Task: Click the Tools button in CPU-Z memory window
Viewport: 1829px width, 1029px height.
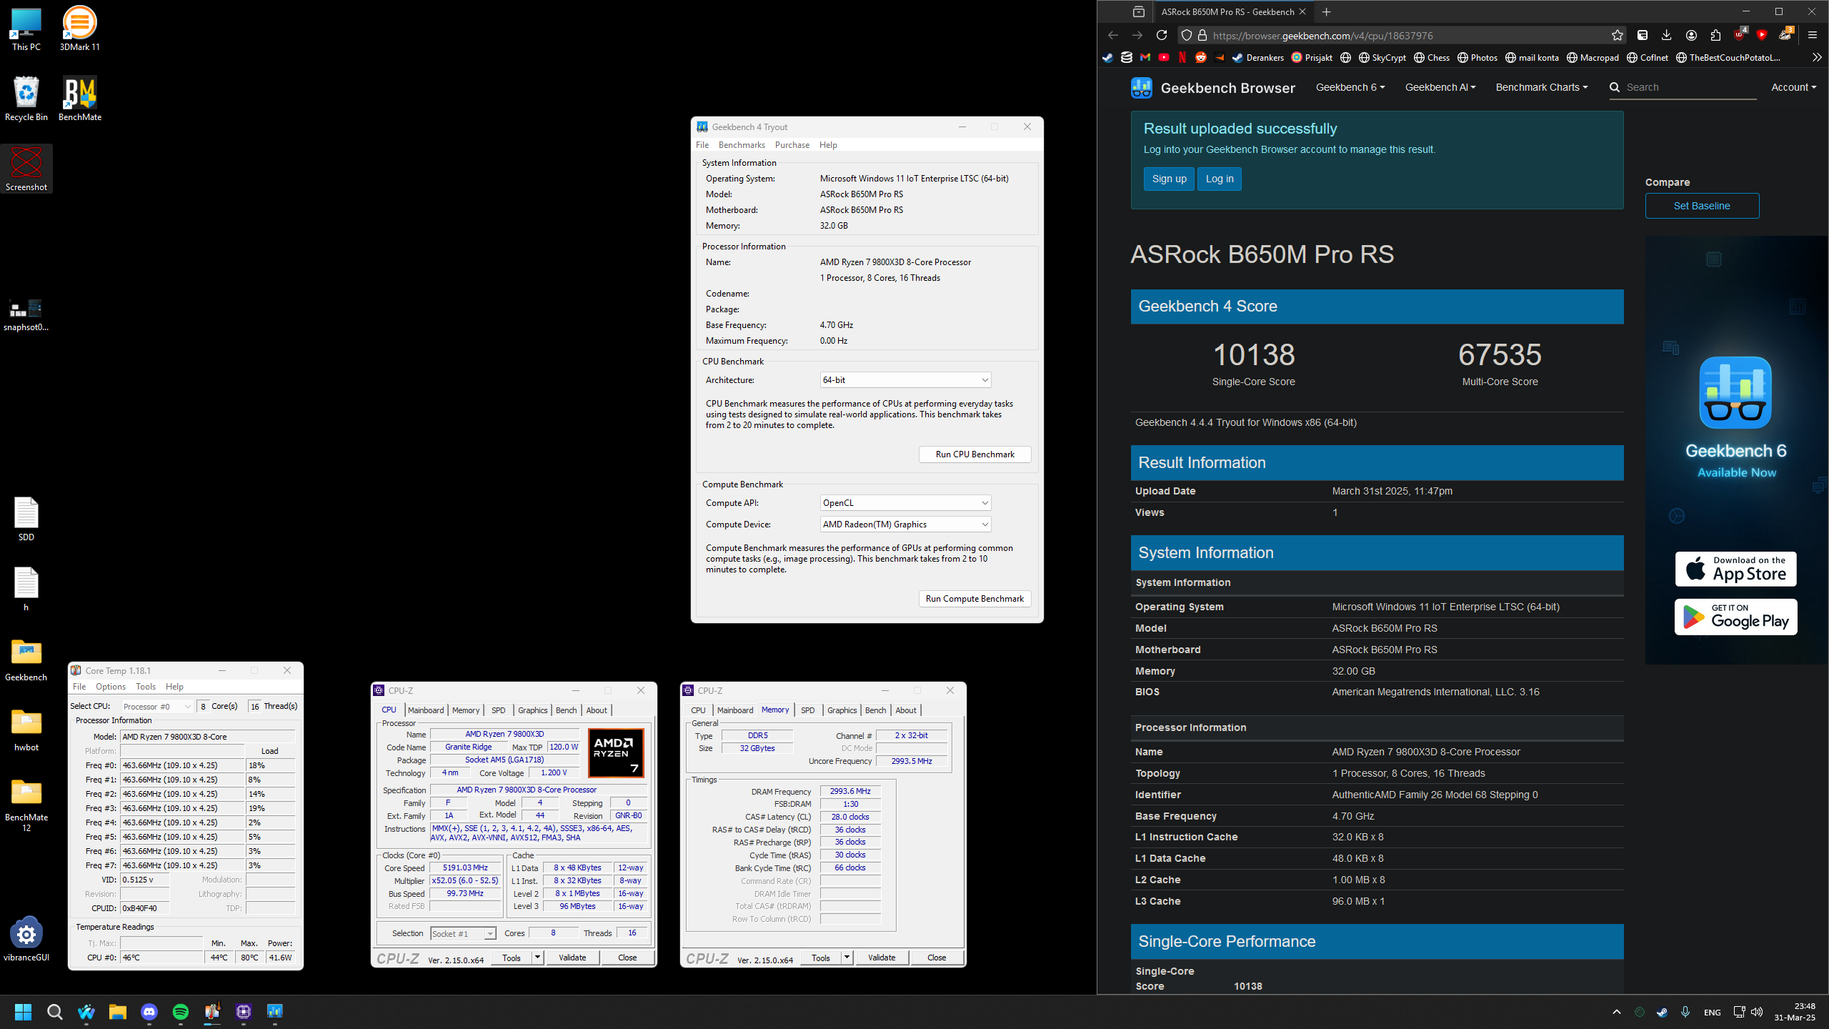Action: click(821, 958)
